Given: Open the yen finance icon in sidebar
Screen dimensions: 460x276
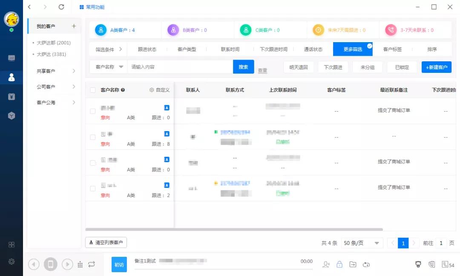Looking at the screenshot, I should [x=11, y=97].
